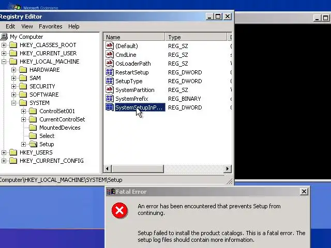Image resolution: width=331 pixels, height=248 pixels.
Task: Select the RestartSetup value name
Action: [132, 72]
